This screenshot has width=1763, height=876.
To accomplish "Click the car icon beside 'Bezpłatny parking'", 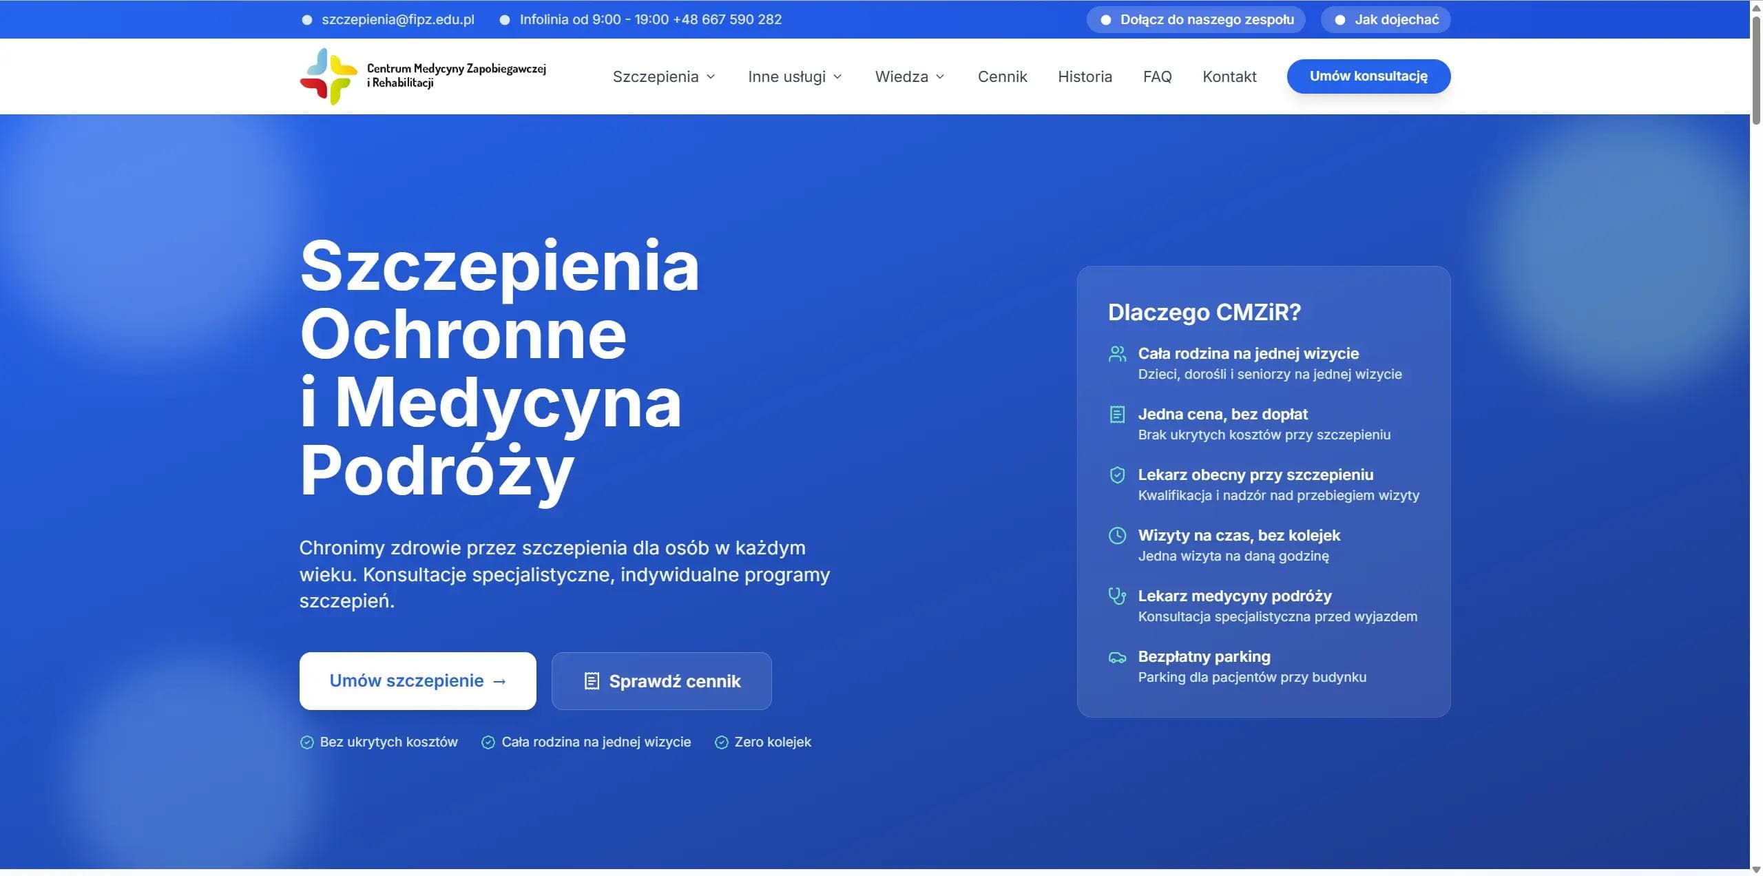I will pos(1117,658).
